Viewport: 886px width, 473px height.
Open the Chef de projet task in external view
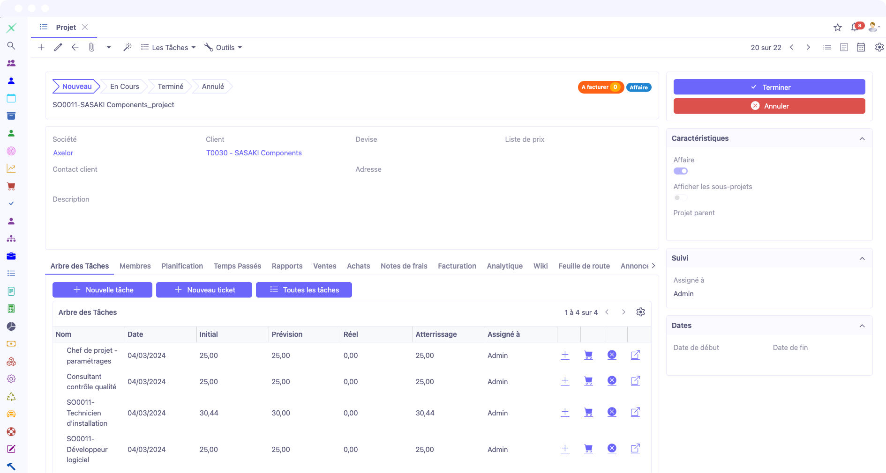(635, 355)
